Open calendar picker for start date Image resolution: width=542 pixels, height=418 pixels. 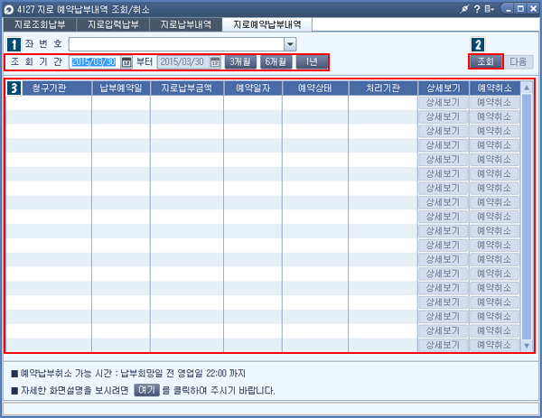pyautogui.click(x=126, y=62)
